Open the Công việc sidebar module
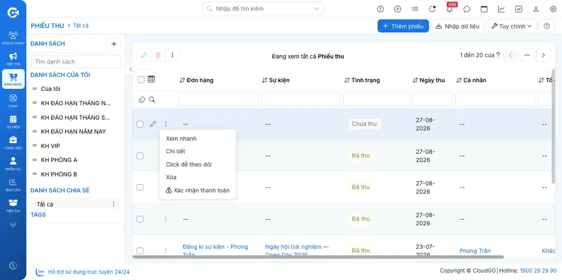Screen dimensions: 562x280 pyautogui.click(x=13, y=142)
